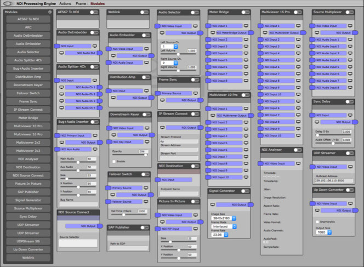Open the Frame Mode dropdown showing Interlaced
Screen dimensions: 364x267
tap(224, 226)
